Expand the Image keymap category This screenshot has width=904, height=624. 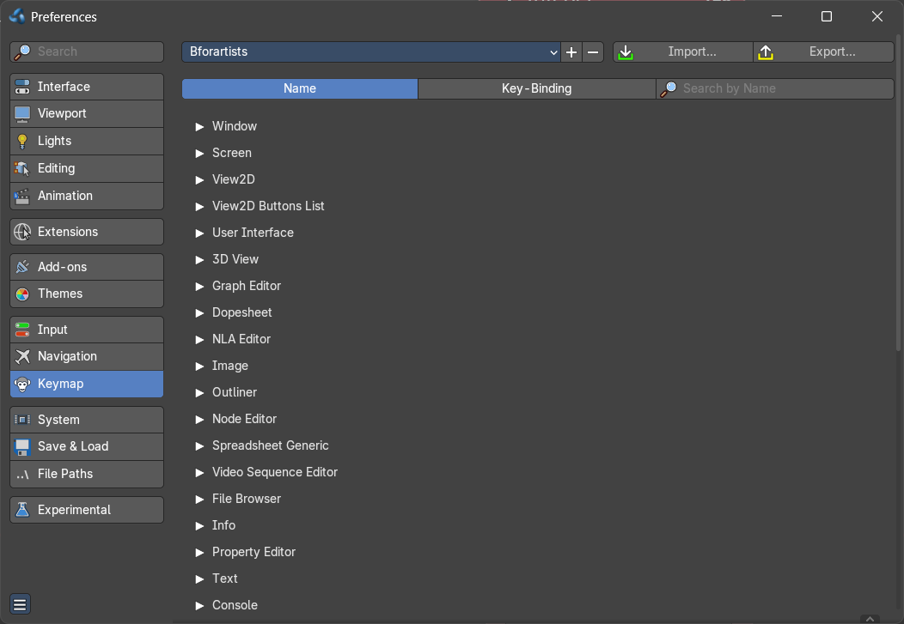pos(199,367)
